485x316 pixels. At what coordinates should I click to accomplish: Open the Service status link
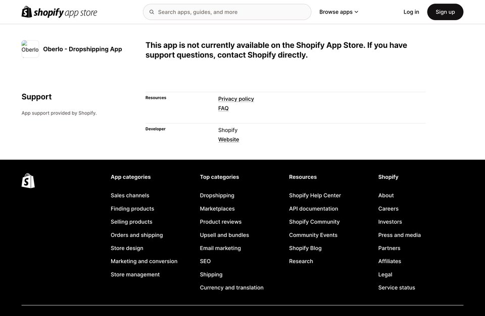(x=397, y=288)
